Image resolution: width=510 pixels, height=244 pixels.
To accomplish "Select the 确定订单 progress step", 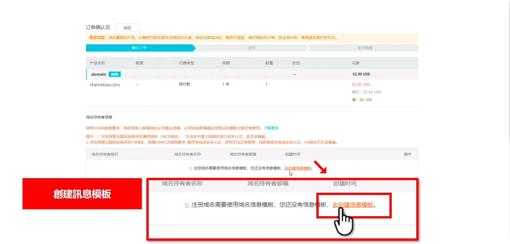I will pyautogui.click(x=139, y=48).
